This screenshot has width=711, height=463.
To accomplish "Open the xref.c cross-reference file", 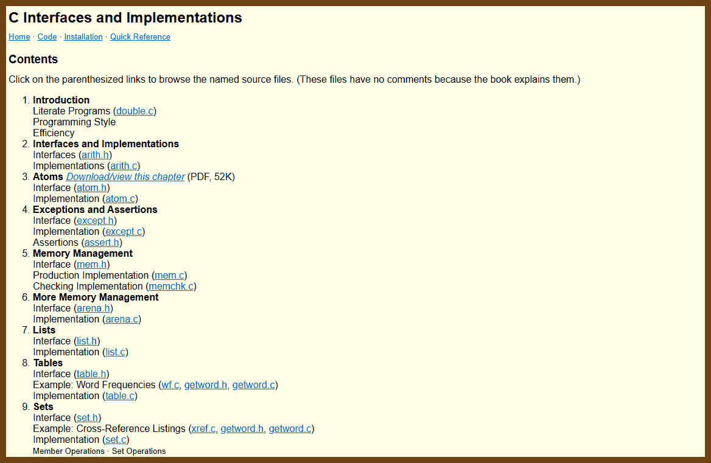I will 203,429.
